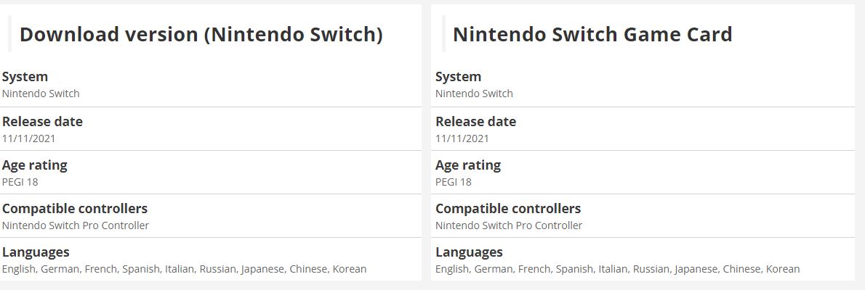Select System label in download version panel
The width and height of the screenshot is (865, 290).
coord(25,77)
